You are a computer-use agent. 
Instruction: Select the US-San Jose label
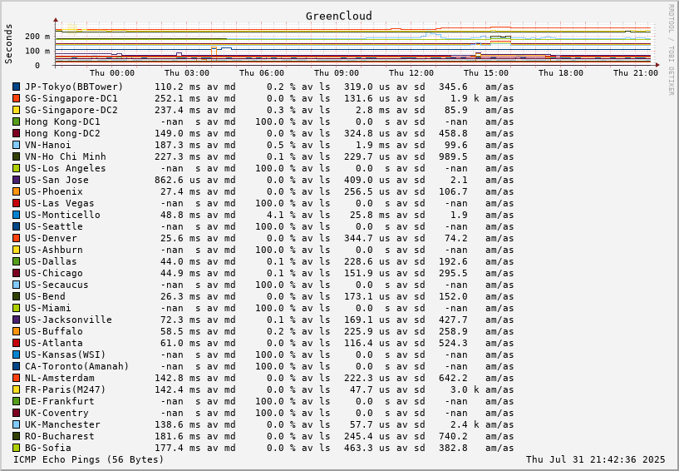click(57, 180)
